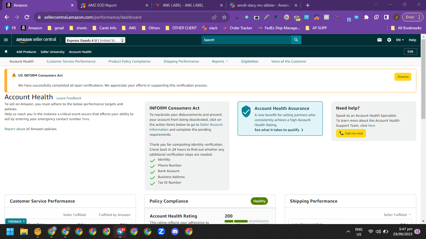426x239 pixels.
Task: Click the site lock icon in address bar
Action: pos(39,17)
